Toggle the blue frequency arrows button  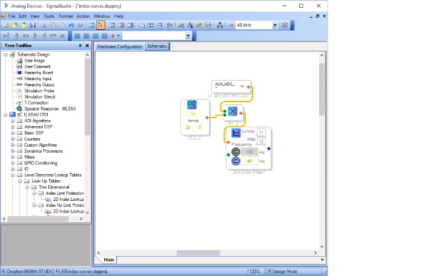tap(236, 161)
